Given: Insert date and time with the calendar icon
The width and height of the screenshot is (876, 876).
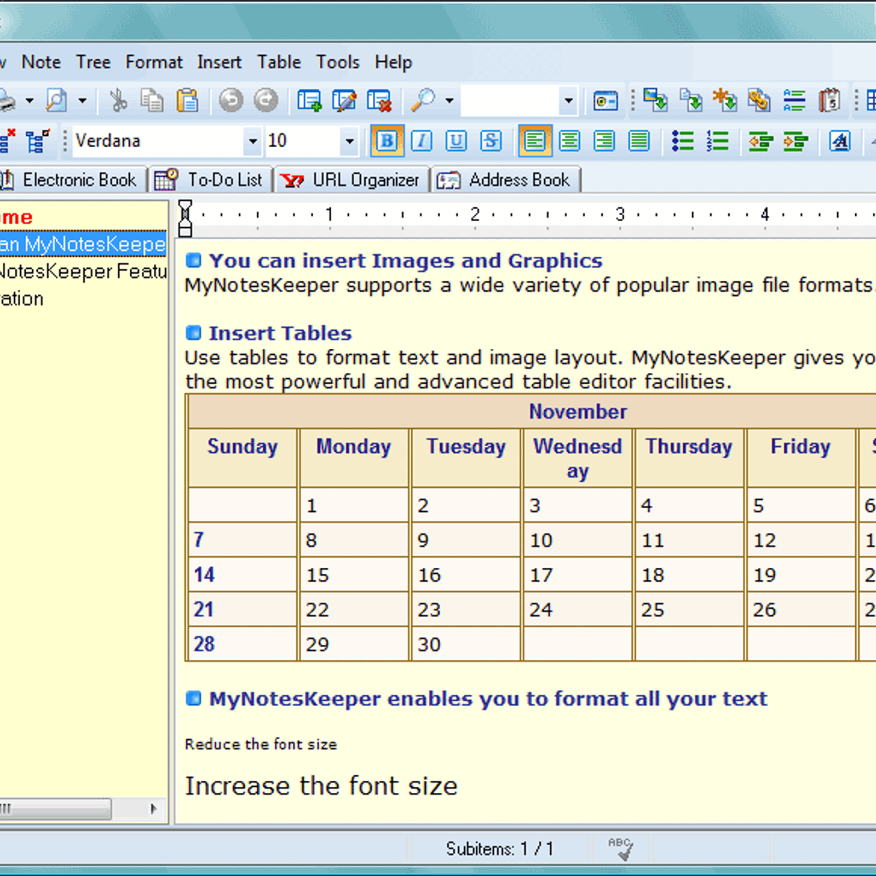Looking at the screenshot, I should pos(829,101).
